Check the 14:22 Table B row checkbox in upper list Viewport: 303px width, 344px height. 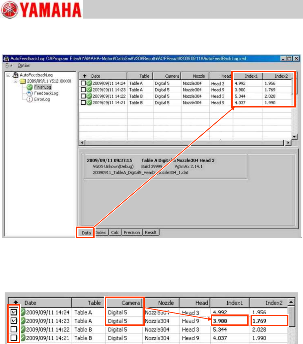[x=83, y=96]
